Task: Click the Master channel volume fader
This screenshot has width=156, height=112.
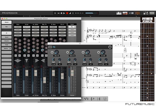Action: pyautogui.click(x=72, y=73)
